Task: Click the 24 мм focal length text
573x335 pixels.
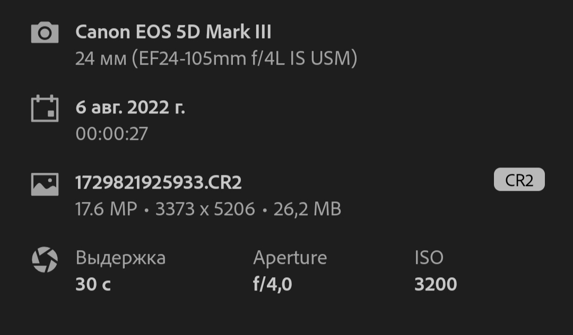Action: click(x=101, y=58)
